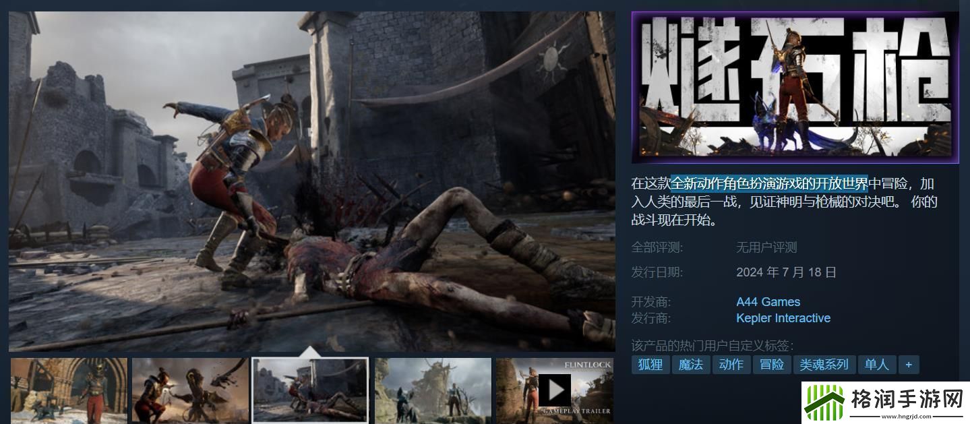Click the release date 2024 年 7 月 18 日
The width and height of the screenshot is (970, 424).
point(786,272)
